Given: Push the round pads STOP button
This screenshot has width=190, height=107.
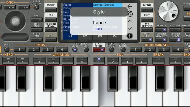Looking at the screenshot, I should click(7, 50).
